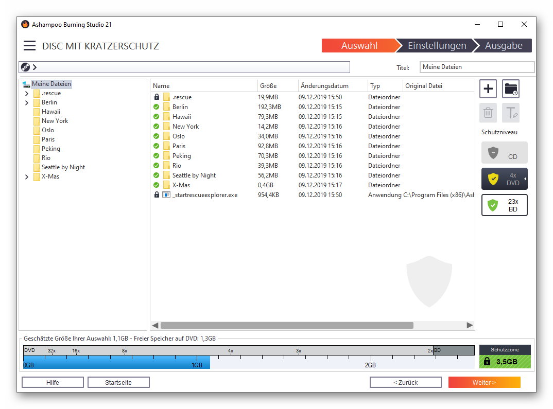
Task: Click the trash delete icon
Action: (x=488, y=112)
